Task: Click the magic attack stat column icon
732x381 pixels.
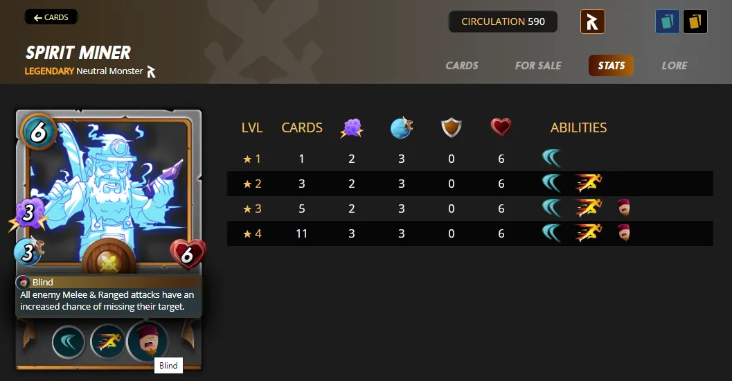Action: 352,127
